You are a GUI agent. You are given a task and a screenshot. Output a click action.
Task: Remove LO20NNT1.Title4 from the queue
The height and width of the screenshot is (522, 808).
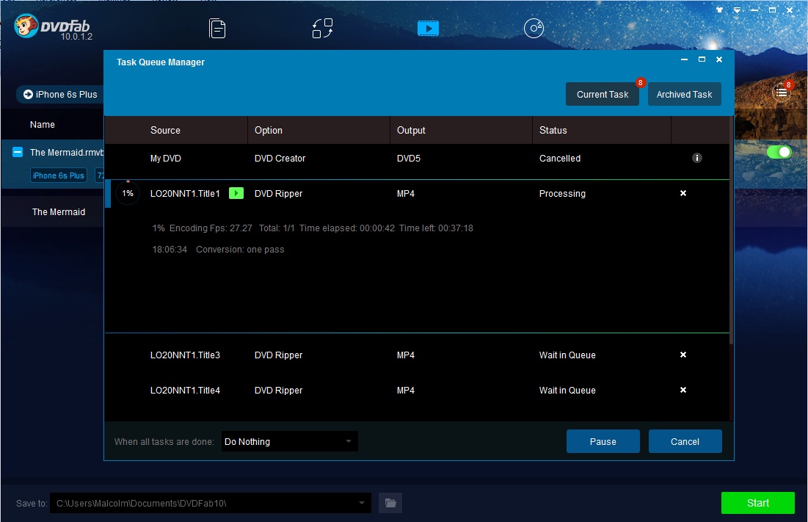[683, 390]
